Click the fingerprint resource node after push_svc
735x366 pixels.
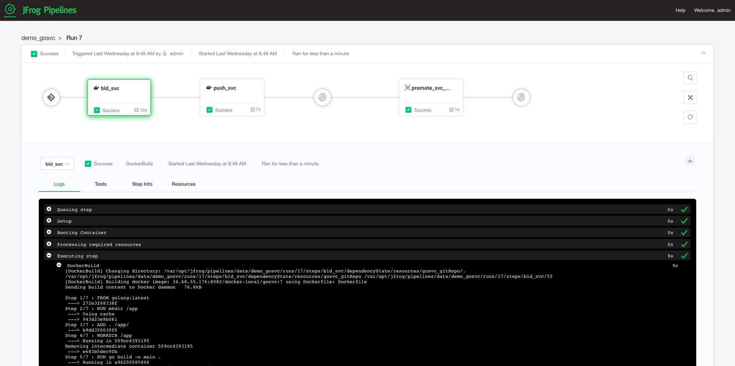click(x=322, y=97)
